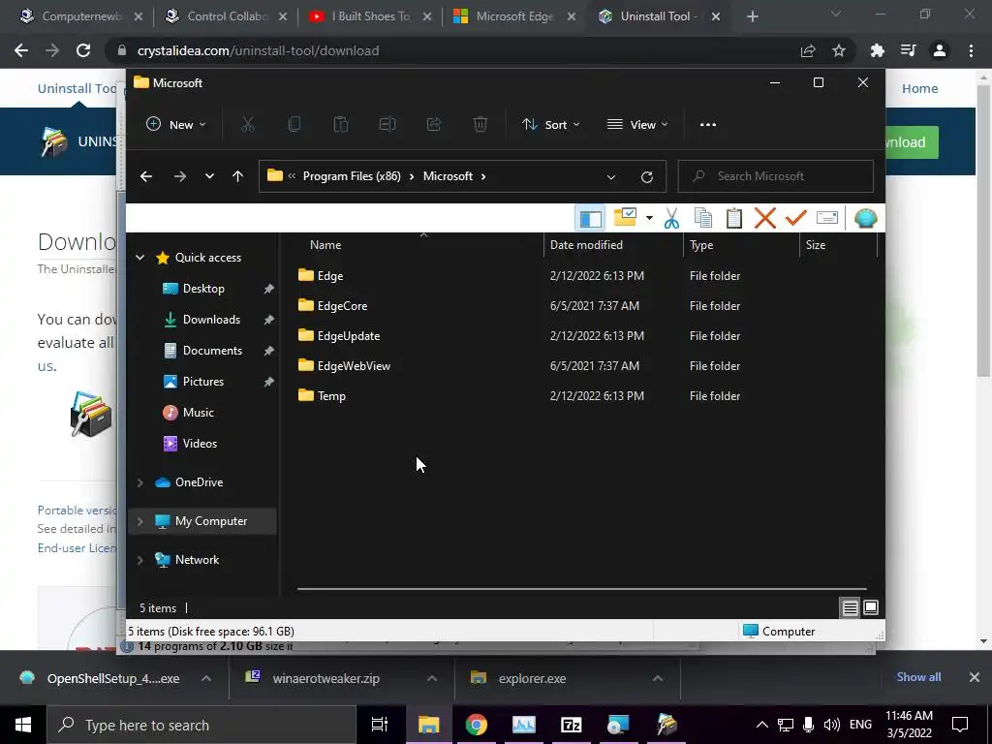Viewport: 992px width, 744px height.
Task: Reload the Chrome page
Action: (x=83, y=50)
